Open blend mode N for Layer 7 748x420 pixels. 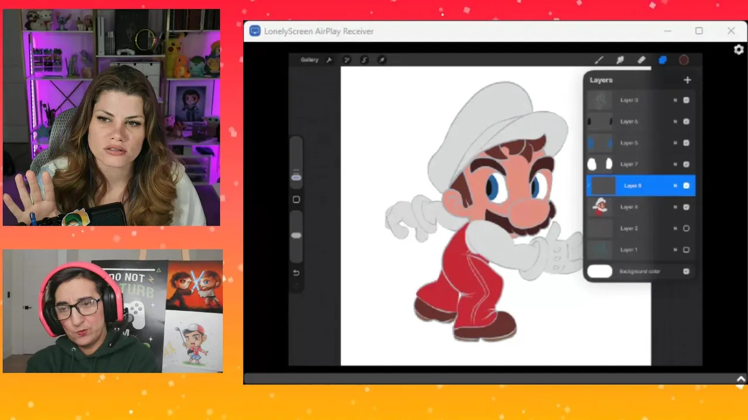(x=675, y=164)
